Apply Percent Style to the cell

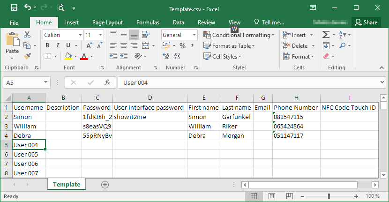pyautogui.click(x=182, y=45)
